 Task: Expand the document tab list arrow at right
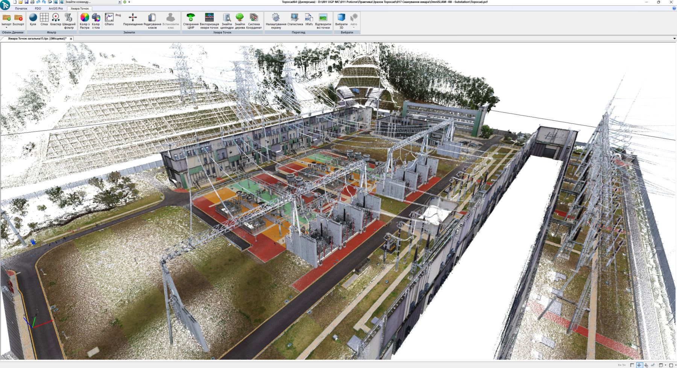(674, 38)
